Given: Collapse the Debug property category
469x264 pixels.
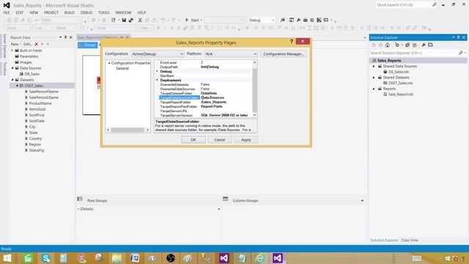Looking at the screenshot, I should coord(157,71).
